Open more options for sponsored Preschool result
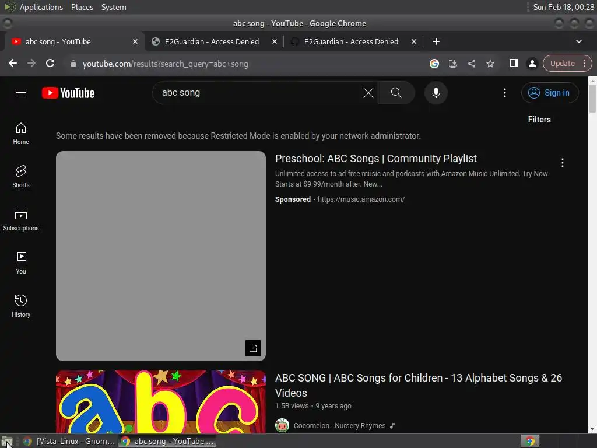Image resolution: width=597 pixels, height=448 pixels. (x=563, y=163)
